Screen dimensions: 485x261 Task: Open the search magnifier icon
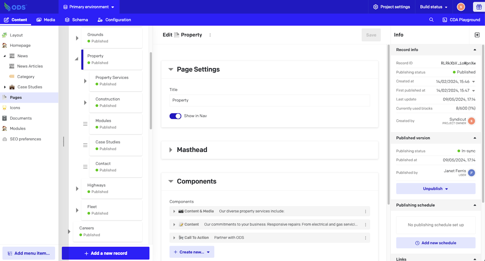point(431,20)
